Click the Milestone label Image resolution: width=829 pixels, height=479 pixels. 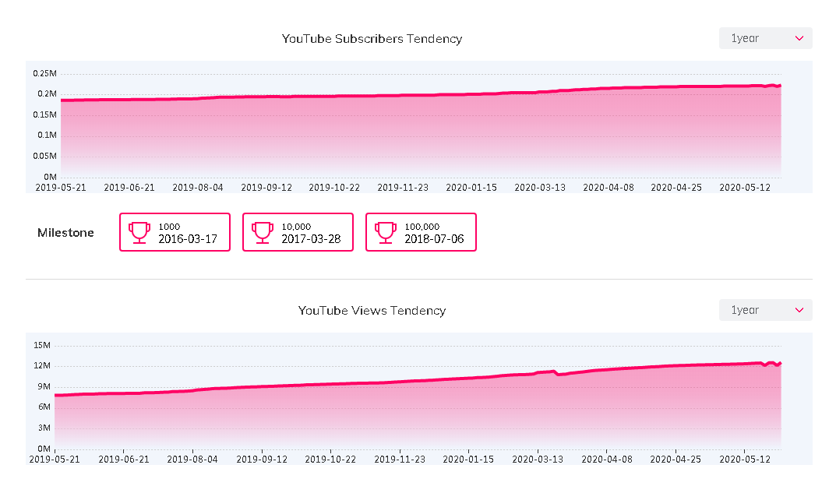pos(65,232)
